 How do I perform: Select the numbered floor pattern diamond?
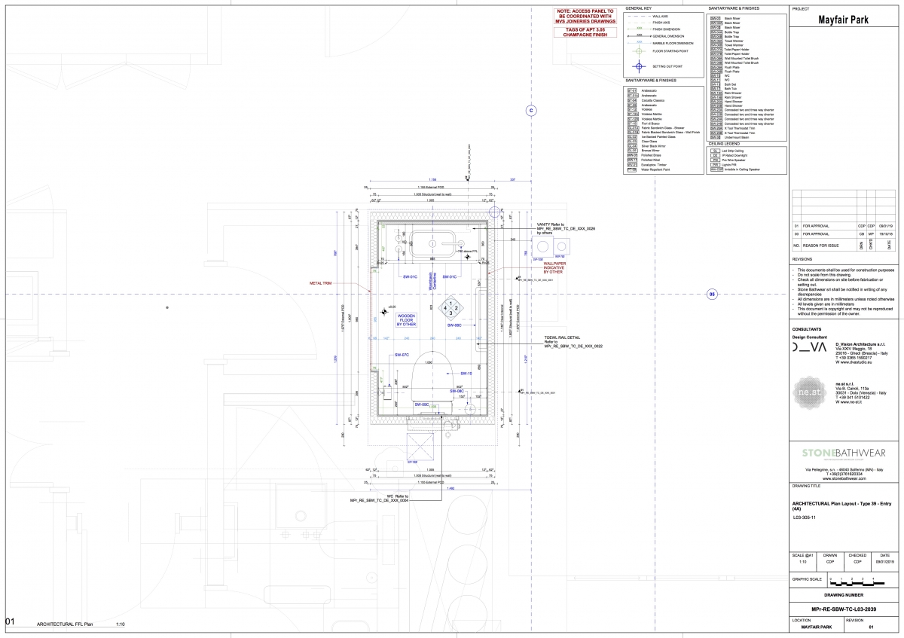click(450, 308)
